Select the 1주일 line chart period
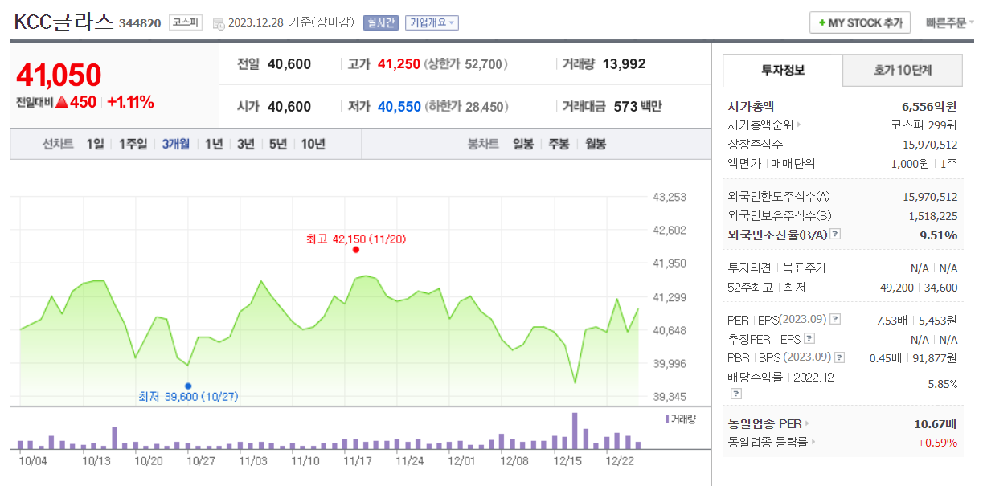 (133, 144)
